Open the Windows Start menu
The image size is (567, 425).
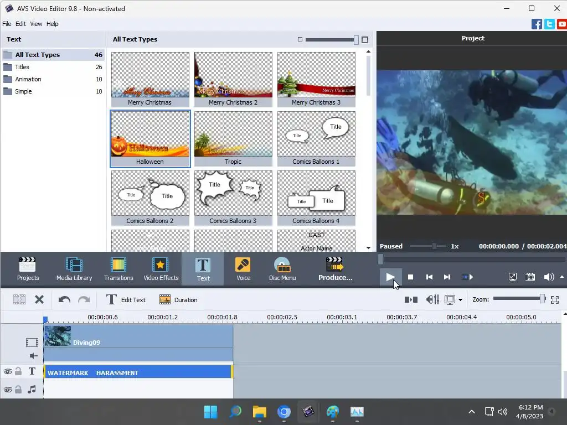[210, 412]
